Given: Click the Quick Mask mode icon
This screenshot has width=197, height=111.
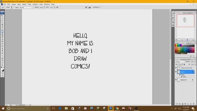Looking at the screenshot, I should [2, 73].
